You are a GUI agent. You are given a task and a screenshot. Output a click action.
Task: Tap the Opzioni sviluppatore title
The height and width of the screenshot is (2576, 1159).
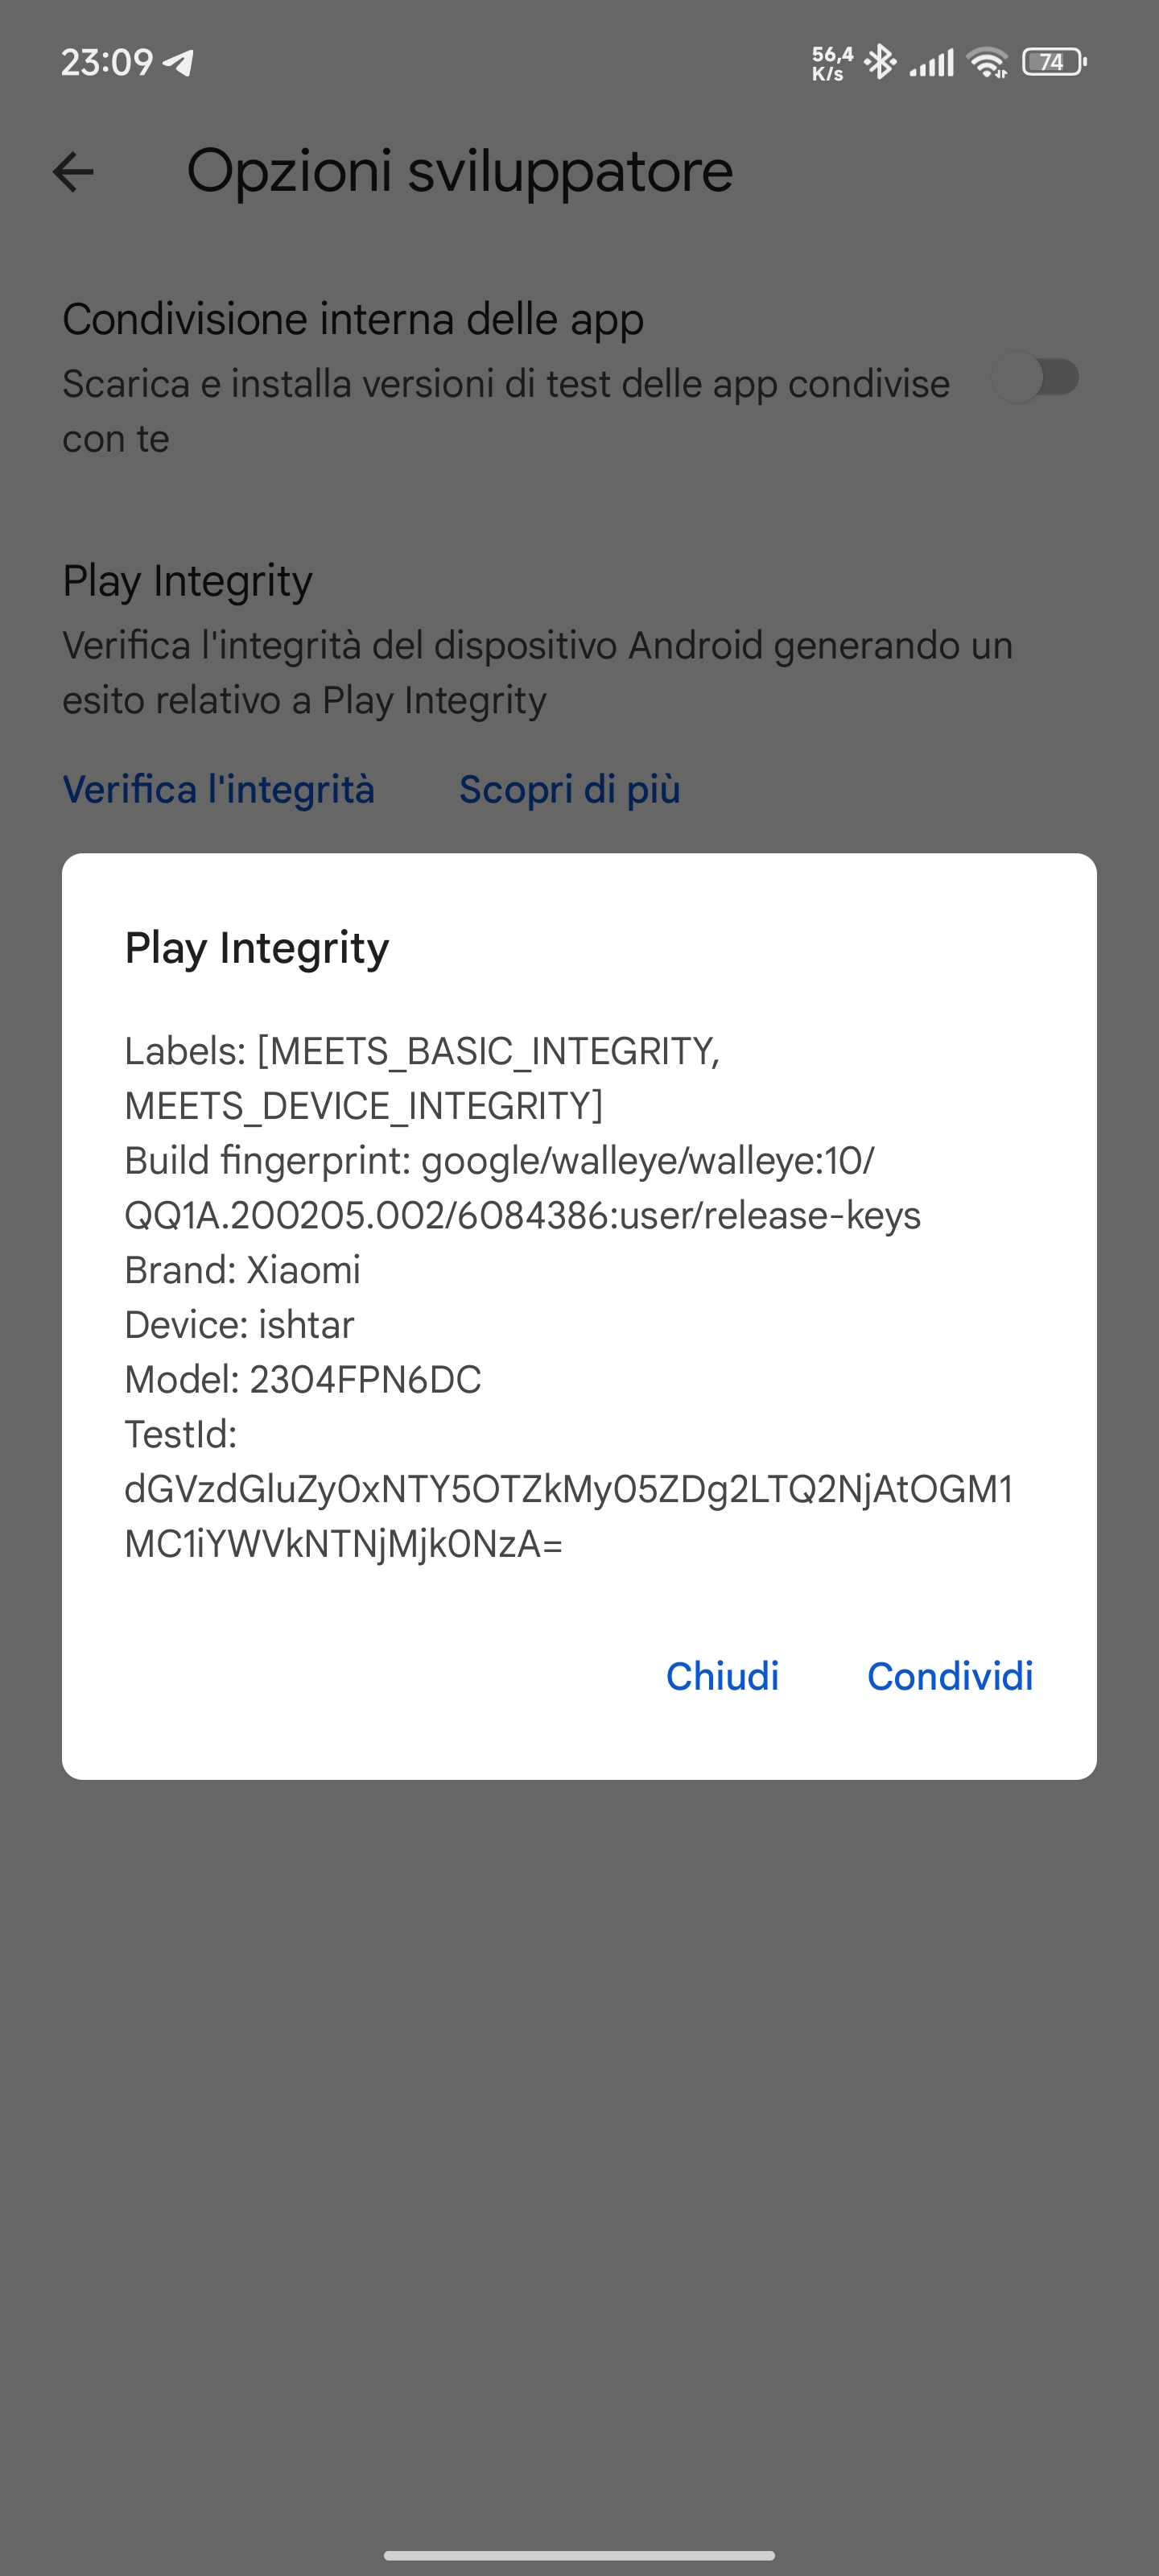pyautogui.click(x=460, y=171)
